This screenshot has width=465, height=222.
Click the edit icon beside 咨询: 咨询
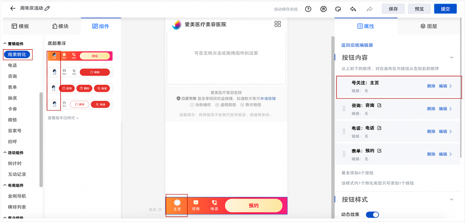[x=379, y=105]
